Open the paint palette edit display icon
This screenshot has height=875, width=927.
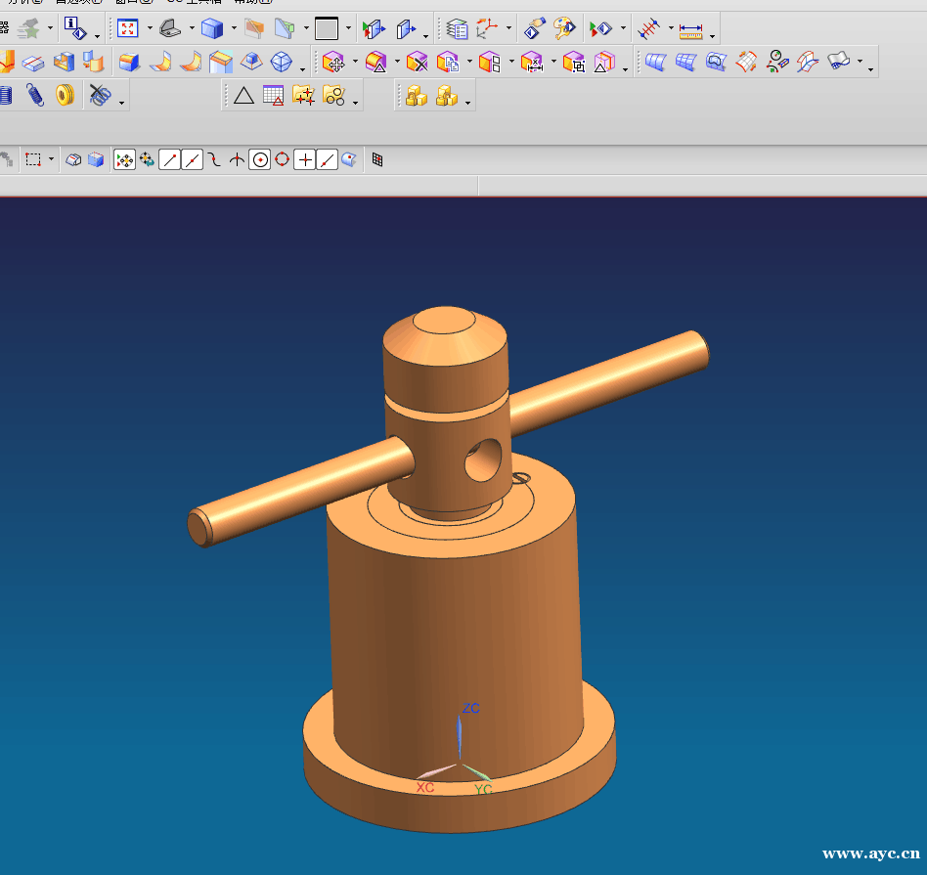(564, 28)
